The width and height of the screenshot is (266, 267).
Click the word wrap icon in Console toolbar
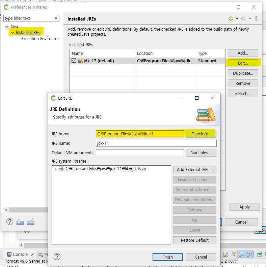pyautogui.click(x=233, y=254)
